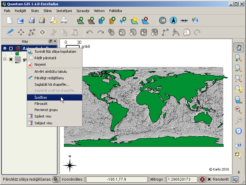
Task: Create a new project with the blank page icon
Action: (10, 20)
